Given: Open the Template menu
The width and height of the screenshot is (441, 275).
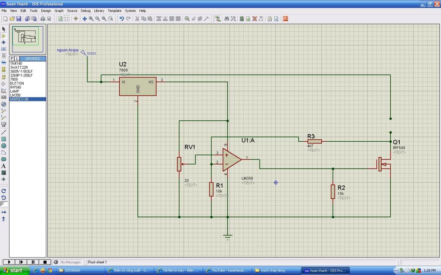Looking at the screenshot, I should tap(115, 11).
